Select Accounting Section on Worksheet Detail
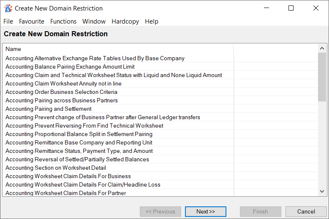Image resolution: width=329 pixels, height=219 pixels. [56, 168]
